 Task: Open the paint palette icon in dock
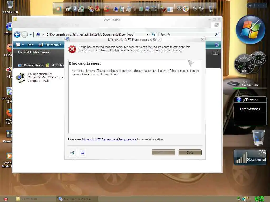(91, 8)
